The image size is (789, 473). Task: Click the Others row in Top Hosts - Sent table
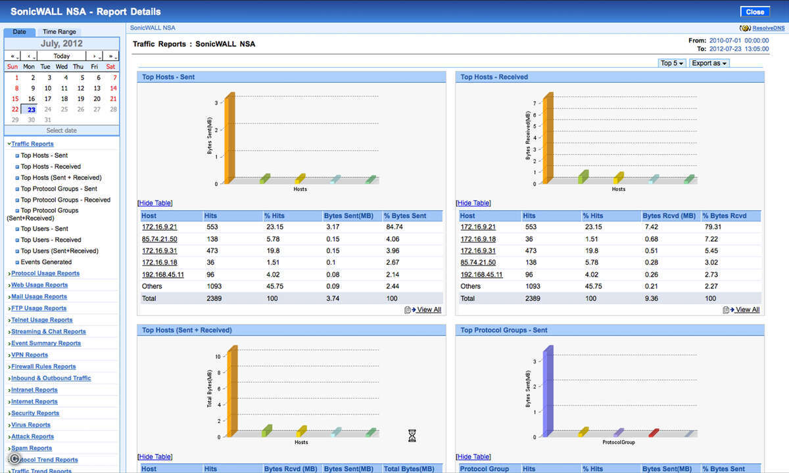[291, 286]
